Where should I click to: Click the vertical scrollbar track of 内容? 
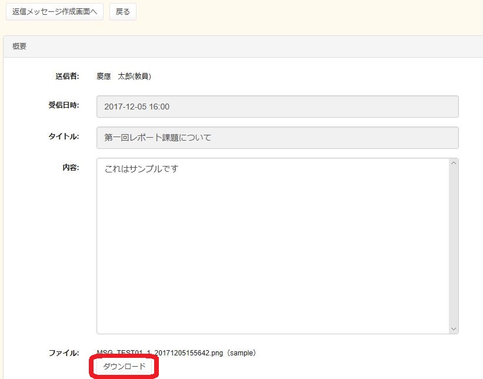point(453,247)
